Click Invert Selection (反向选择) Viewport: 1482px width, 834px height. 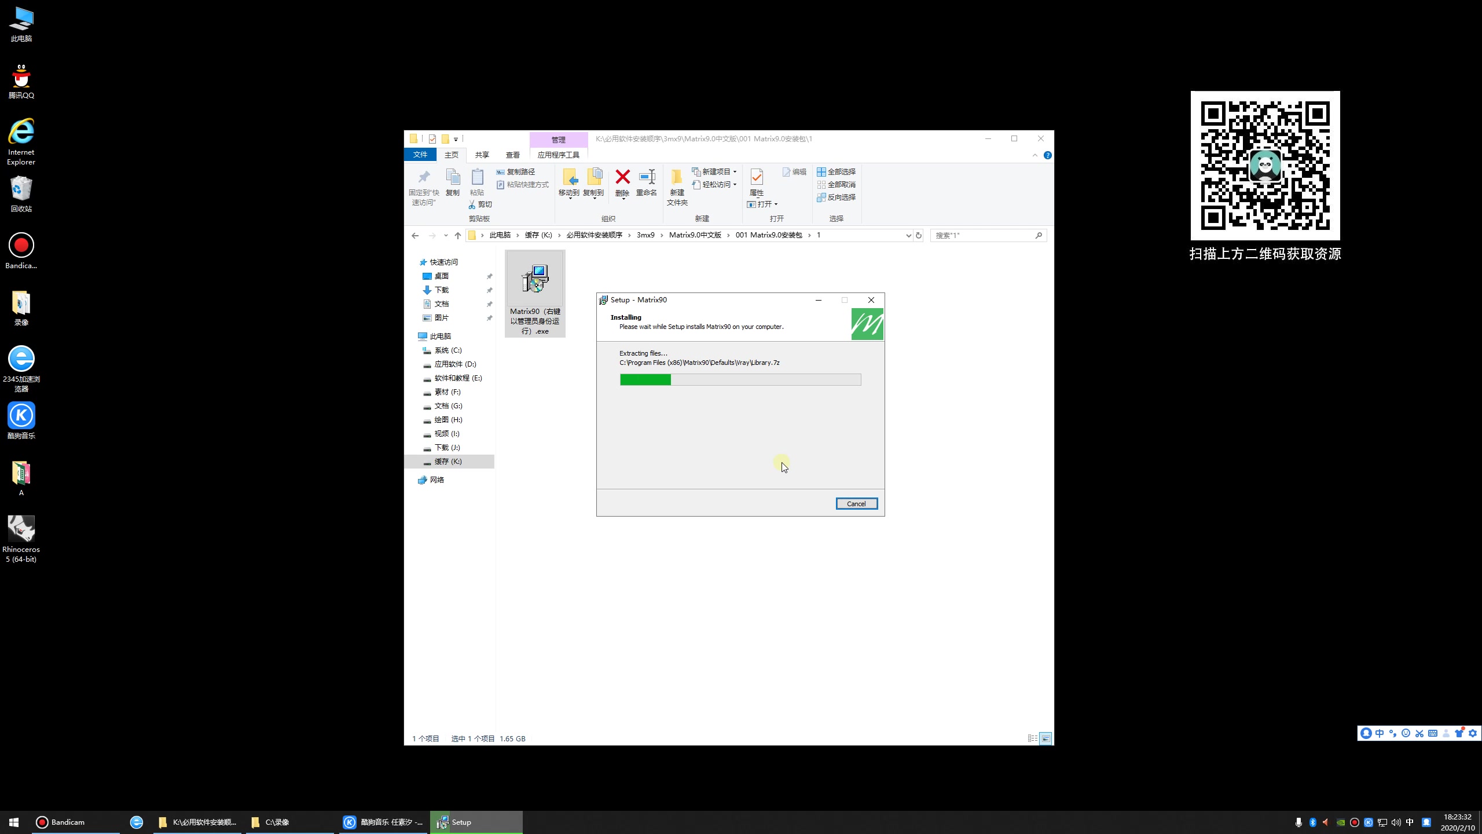[x=836, y=197]
